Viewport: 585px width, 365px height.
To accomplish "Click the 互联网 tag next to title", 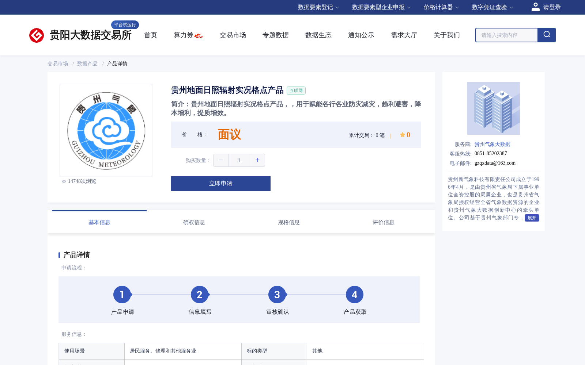I will click(x=296, y=91).
